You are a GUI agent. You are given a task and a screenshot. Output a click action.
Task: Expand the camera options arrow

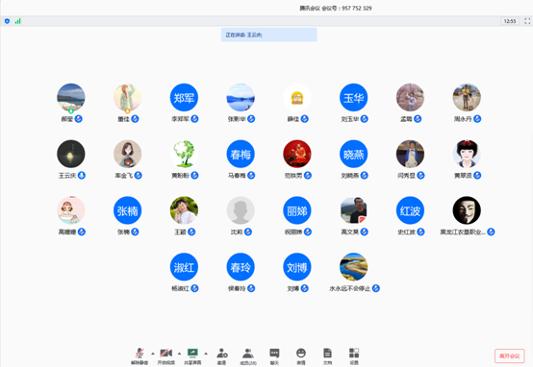[x=179, y=354]
